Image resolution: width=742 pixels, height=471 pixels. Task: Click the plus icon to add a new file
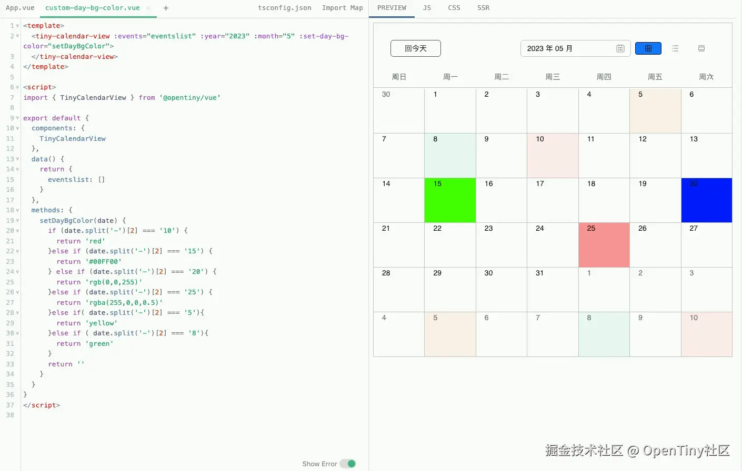(x=165, y=8)
